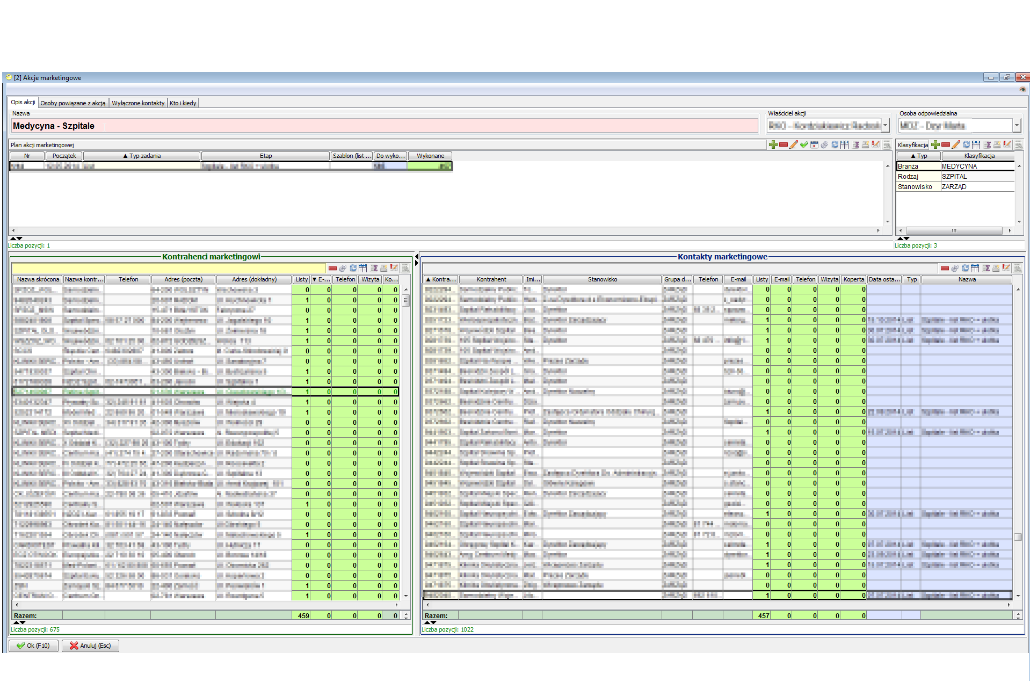Open calendar icon in plan toolbar
The width and height of the screenshot is (1030, 681).
(814, 144)
